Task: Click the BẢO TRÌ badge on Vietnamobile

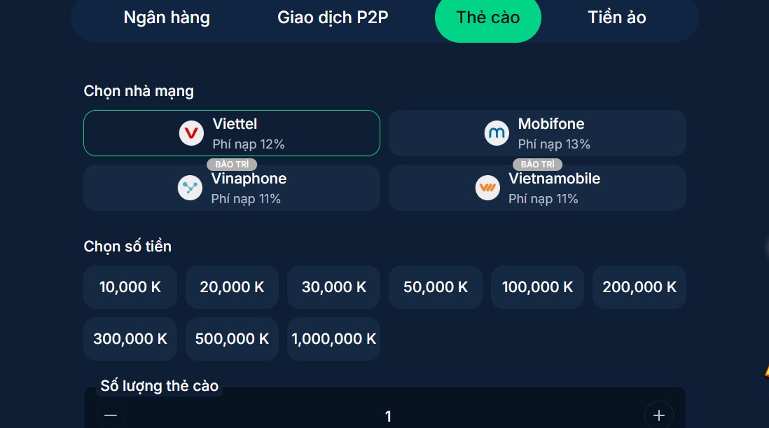Action: point(537,164)
